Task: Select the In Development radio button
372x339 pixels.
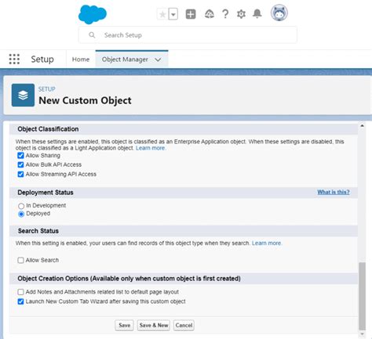Action: [21, 206]
